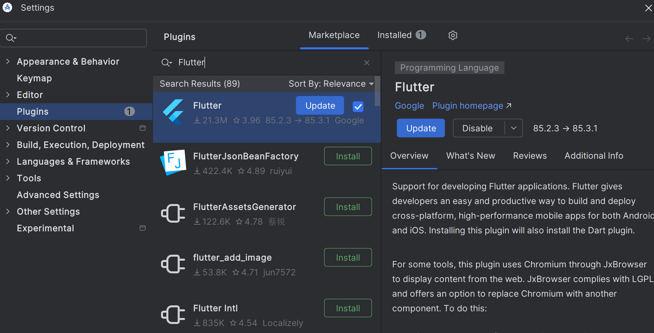This screenshot has height=333, width=654.
Task: Open the Disable button dropdown arrow
Action: 514,128
